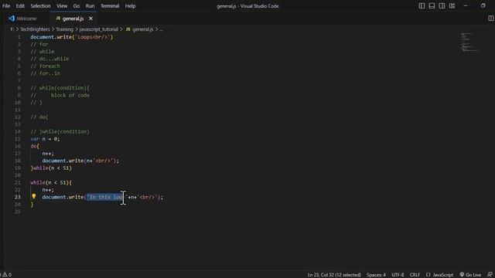Screen dimensions: 495x278
Task: Open the File menu
Action: 6,6
